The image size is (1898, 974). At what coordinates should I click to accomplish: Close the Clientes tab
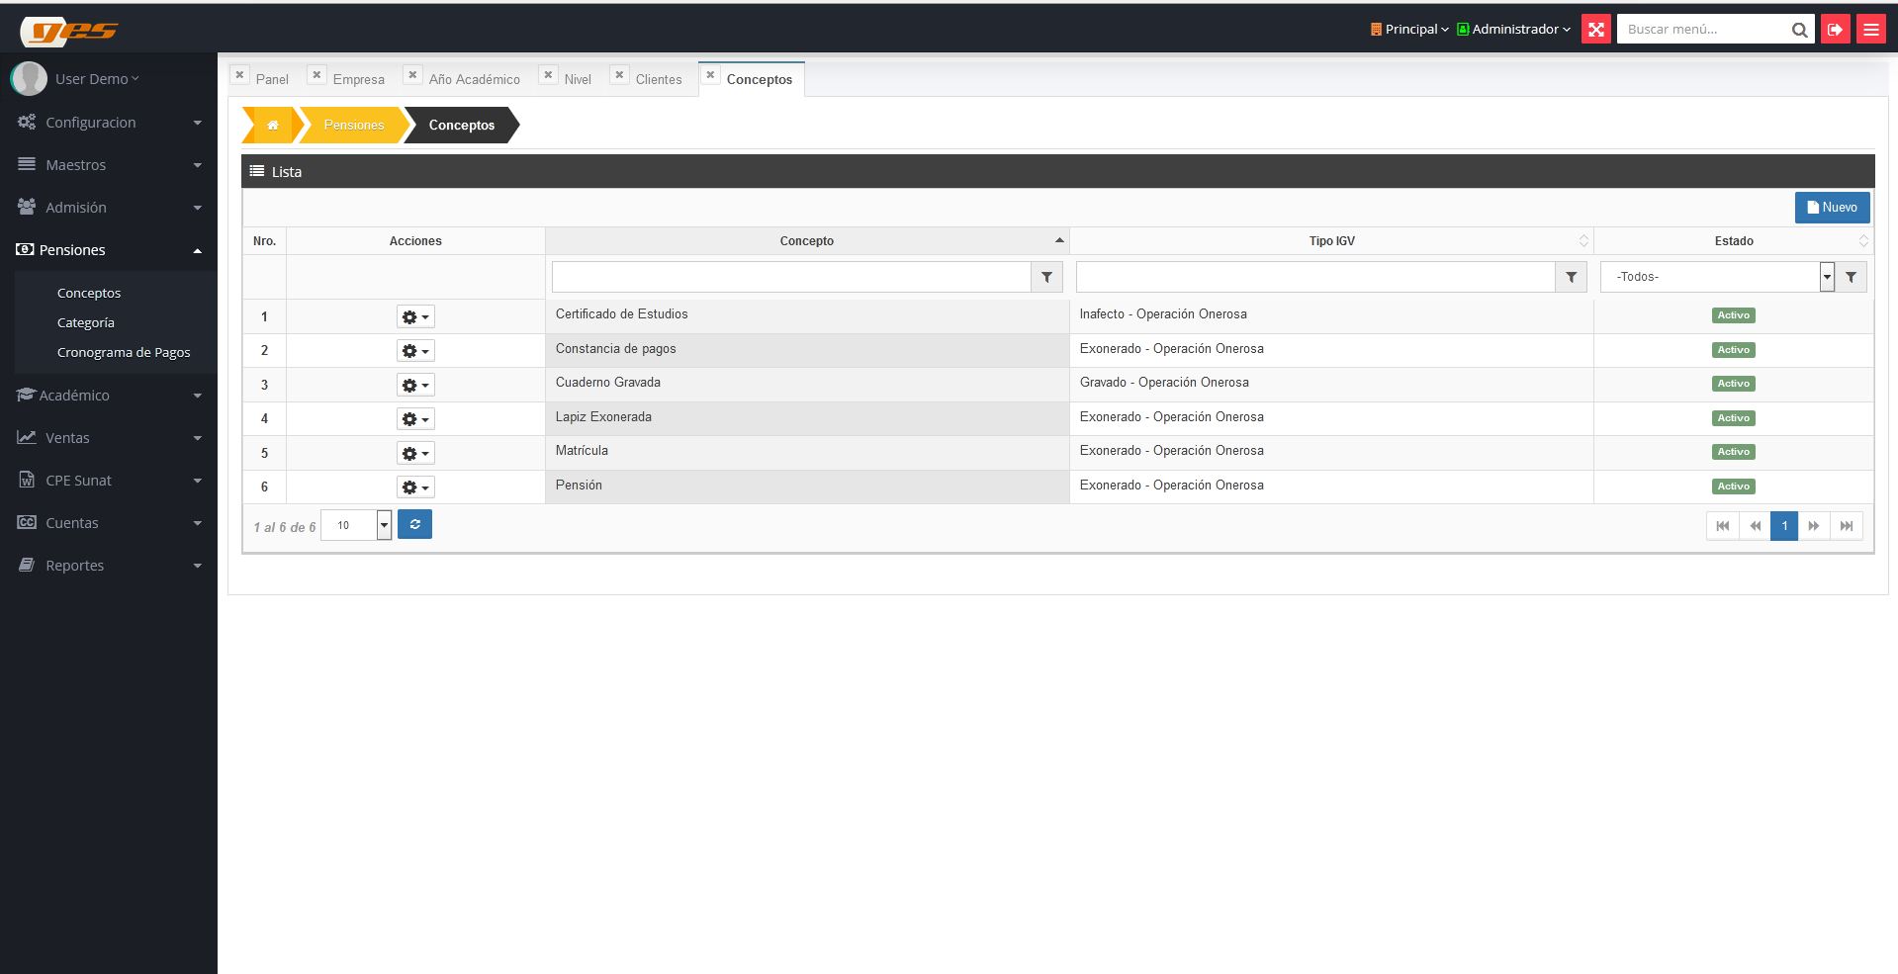(x=619, y=74)
